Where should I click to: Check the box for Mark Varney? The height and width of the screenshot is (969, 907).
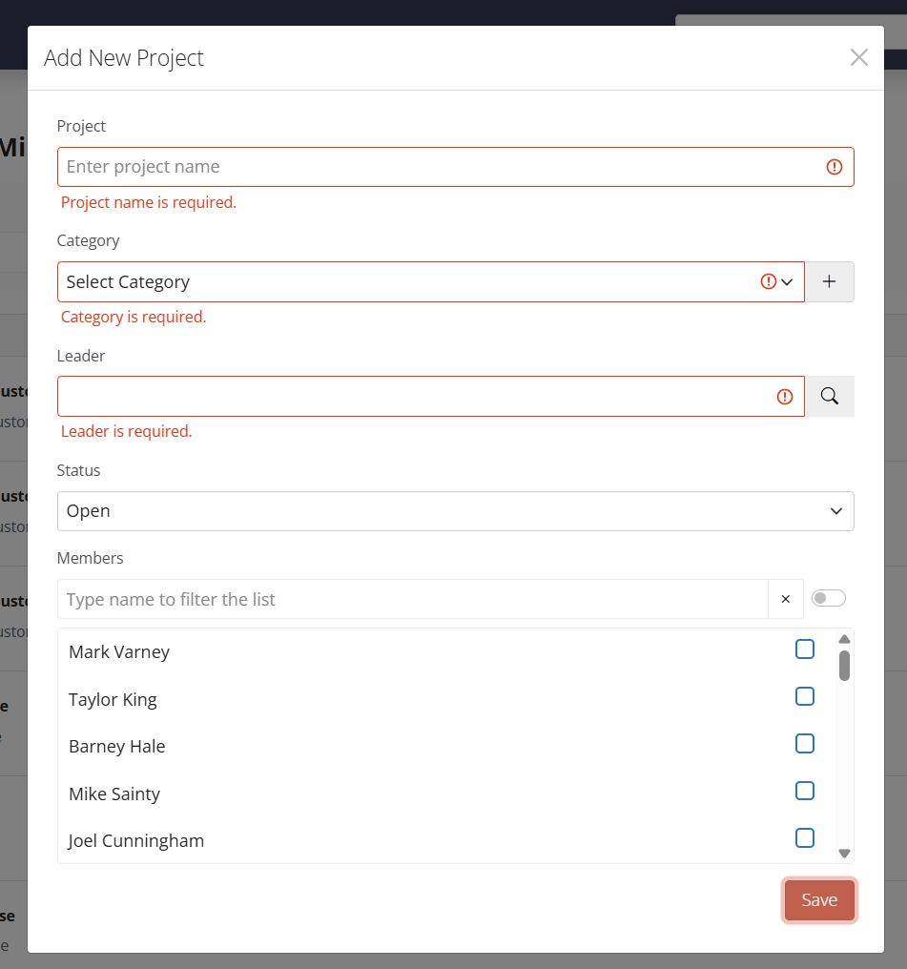(x=804, y=649)
